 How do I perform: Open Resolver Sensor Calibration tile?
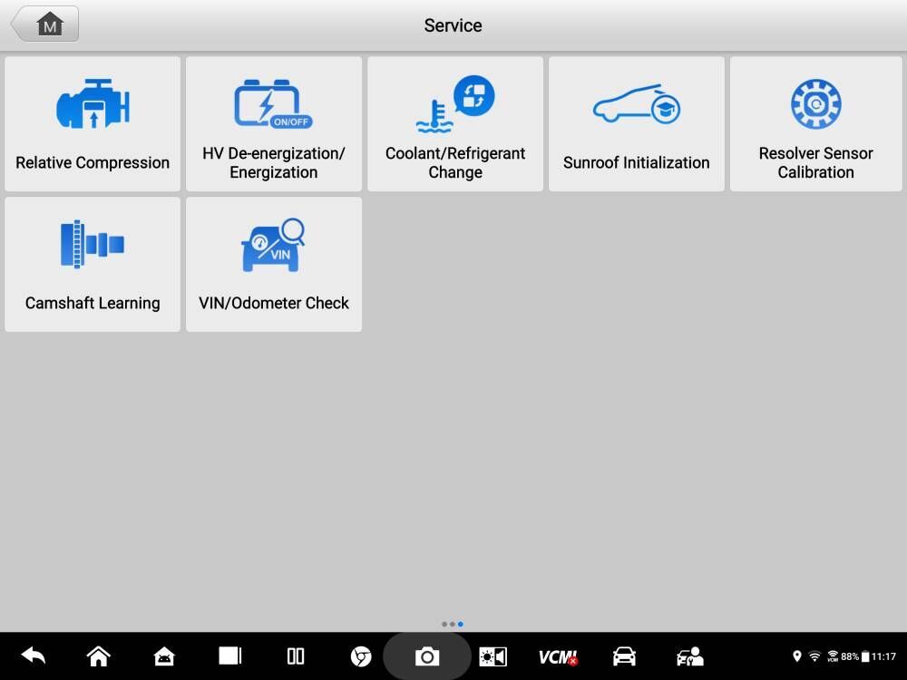point(816,124)
